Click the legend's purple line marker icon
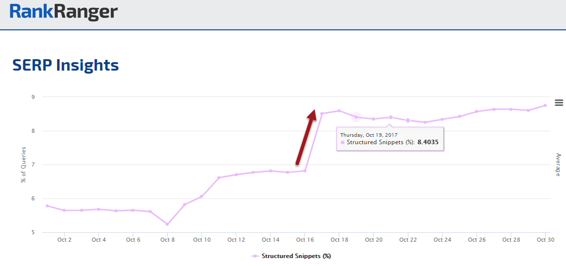 (255, 256)
